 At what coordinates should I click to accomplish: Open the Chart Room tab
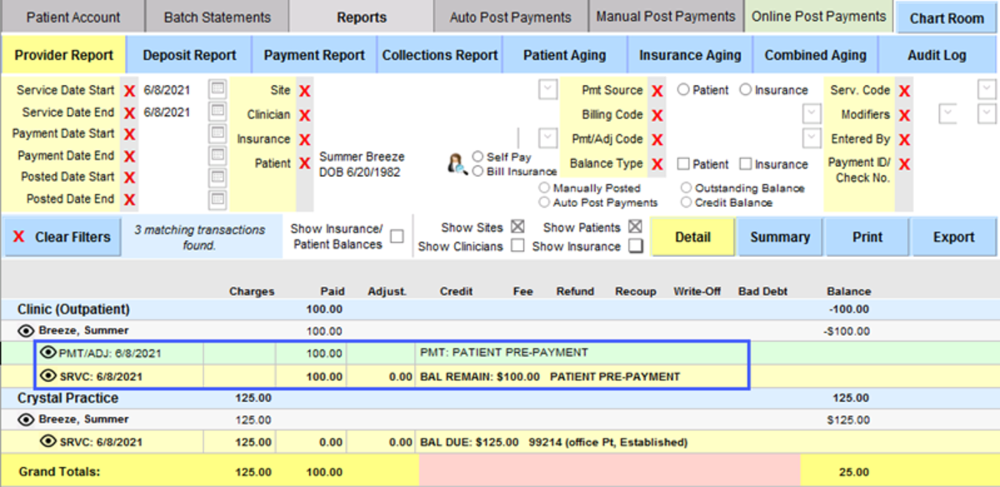click(946, 17)
